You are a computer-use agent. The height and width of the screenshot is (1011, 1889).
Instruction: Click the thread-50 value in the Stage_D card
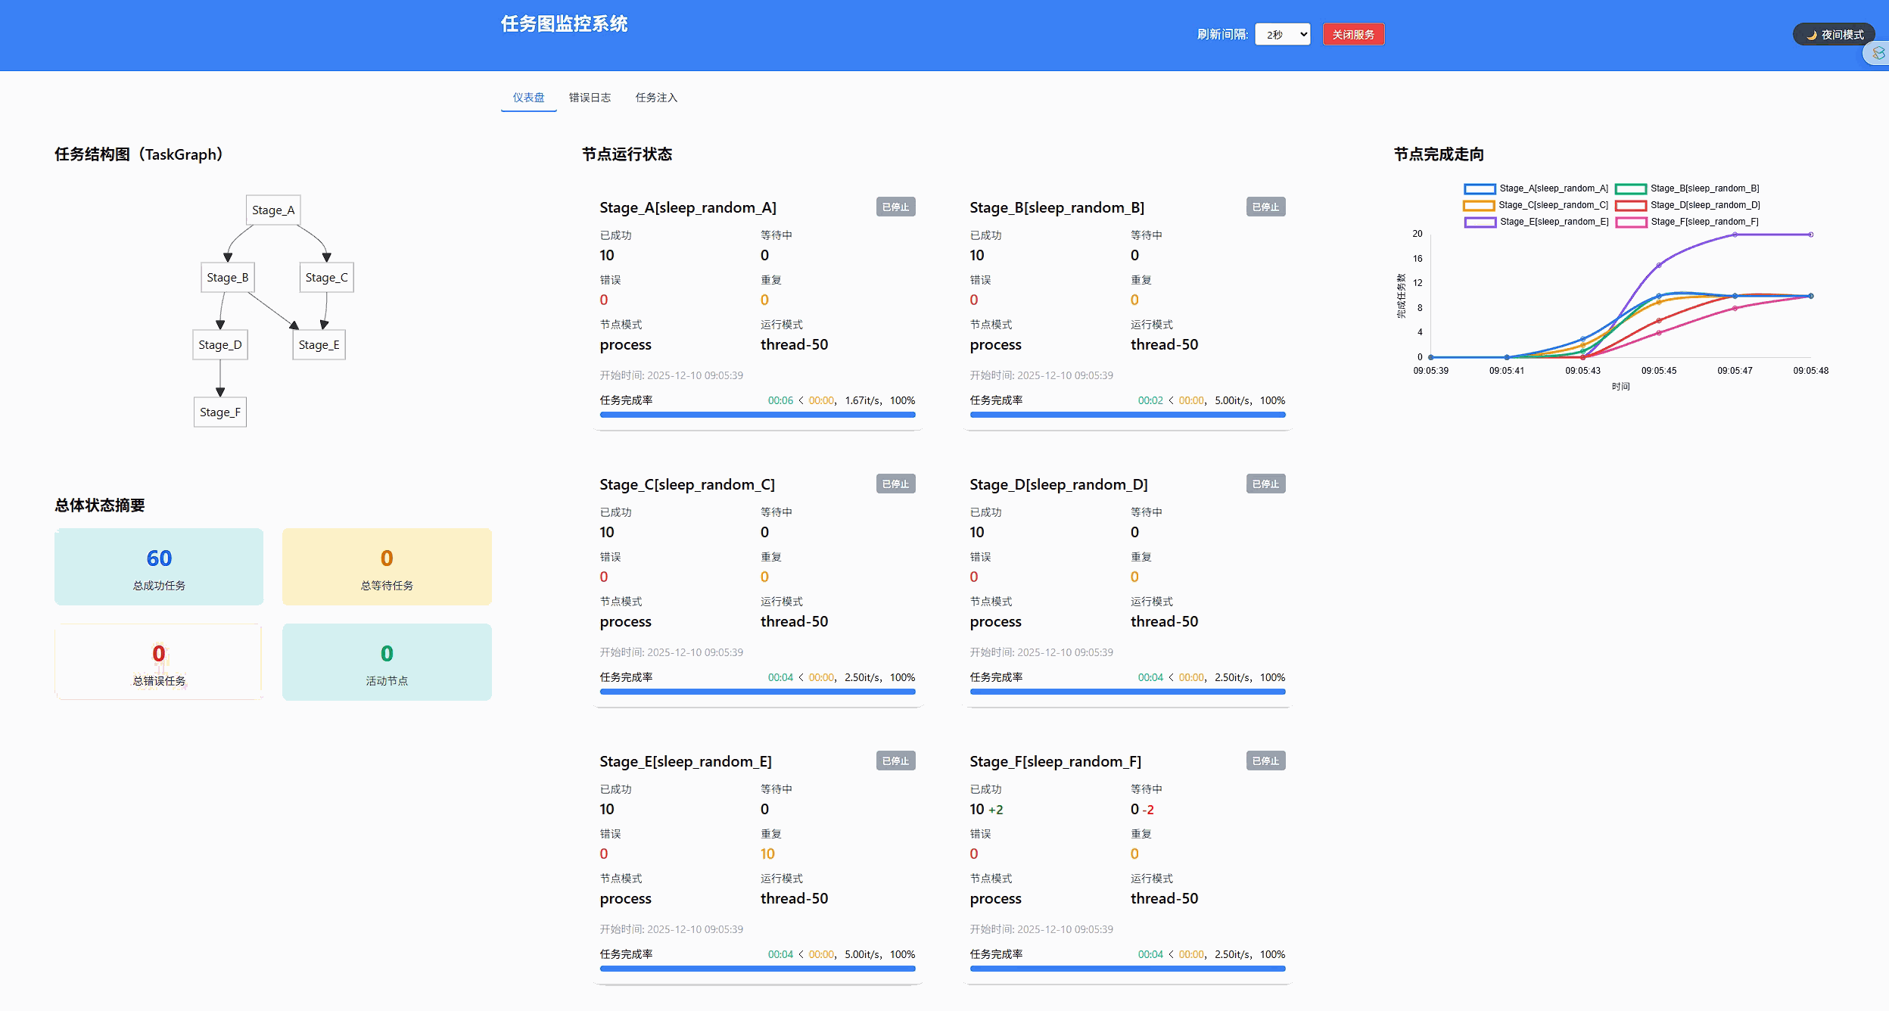(1164, 621)
